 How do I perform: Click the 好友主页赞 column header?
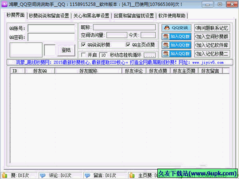184,71
